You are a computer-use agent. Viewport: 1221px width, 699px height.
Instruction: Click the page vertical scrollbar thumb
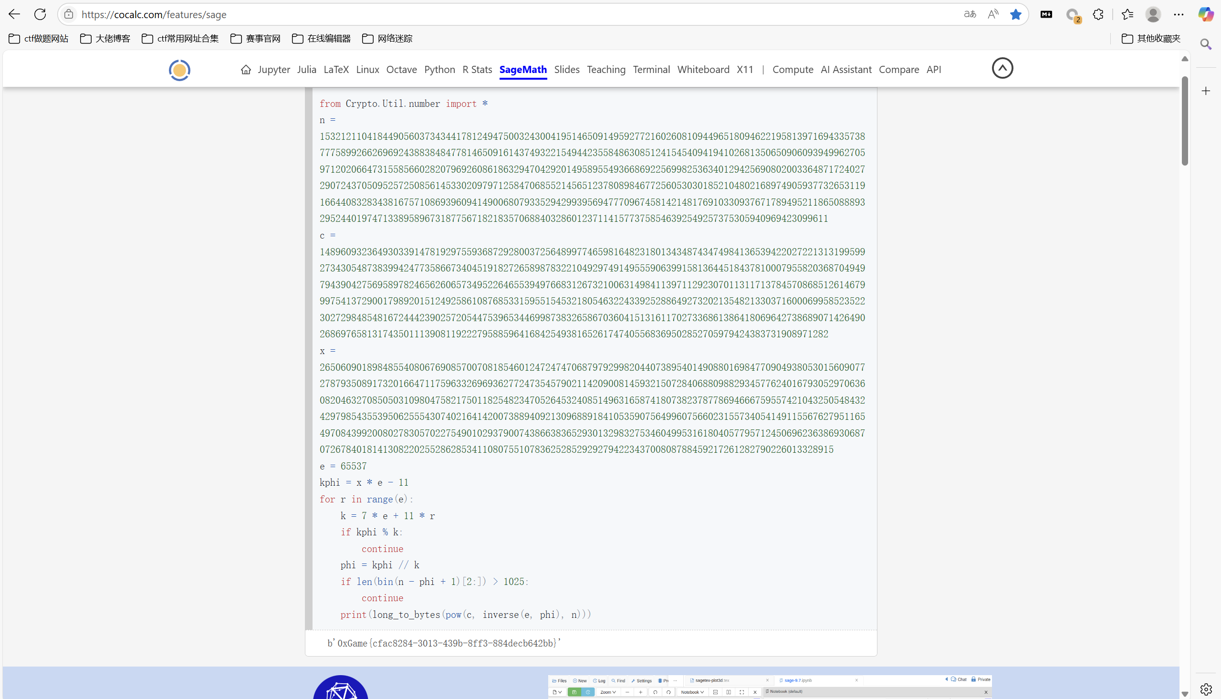click(x=1185, y=121)
